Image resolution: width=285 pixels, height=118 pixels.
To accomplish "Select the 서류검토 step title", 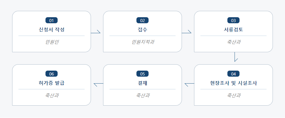I will click(x=233, y=30).
